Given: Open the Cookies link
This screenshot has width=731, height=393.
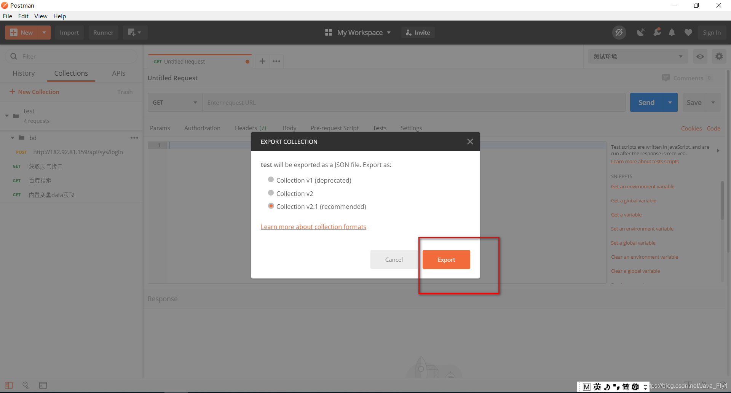Looking at the screenshot, I should tap(691, 128).
